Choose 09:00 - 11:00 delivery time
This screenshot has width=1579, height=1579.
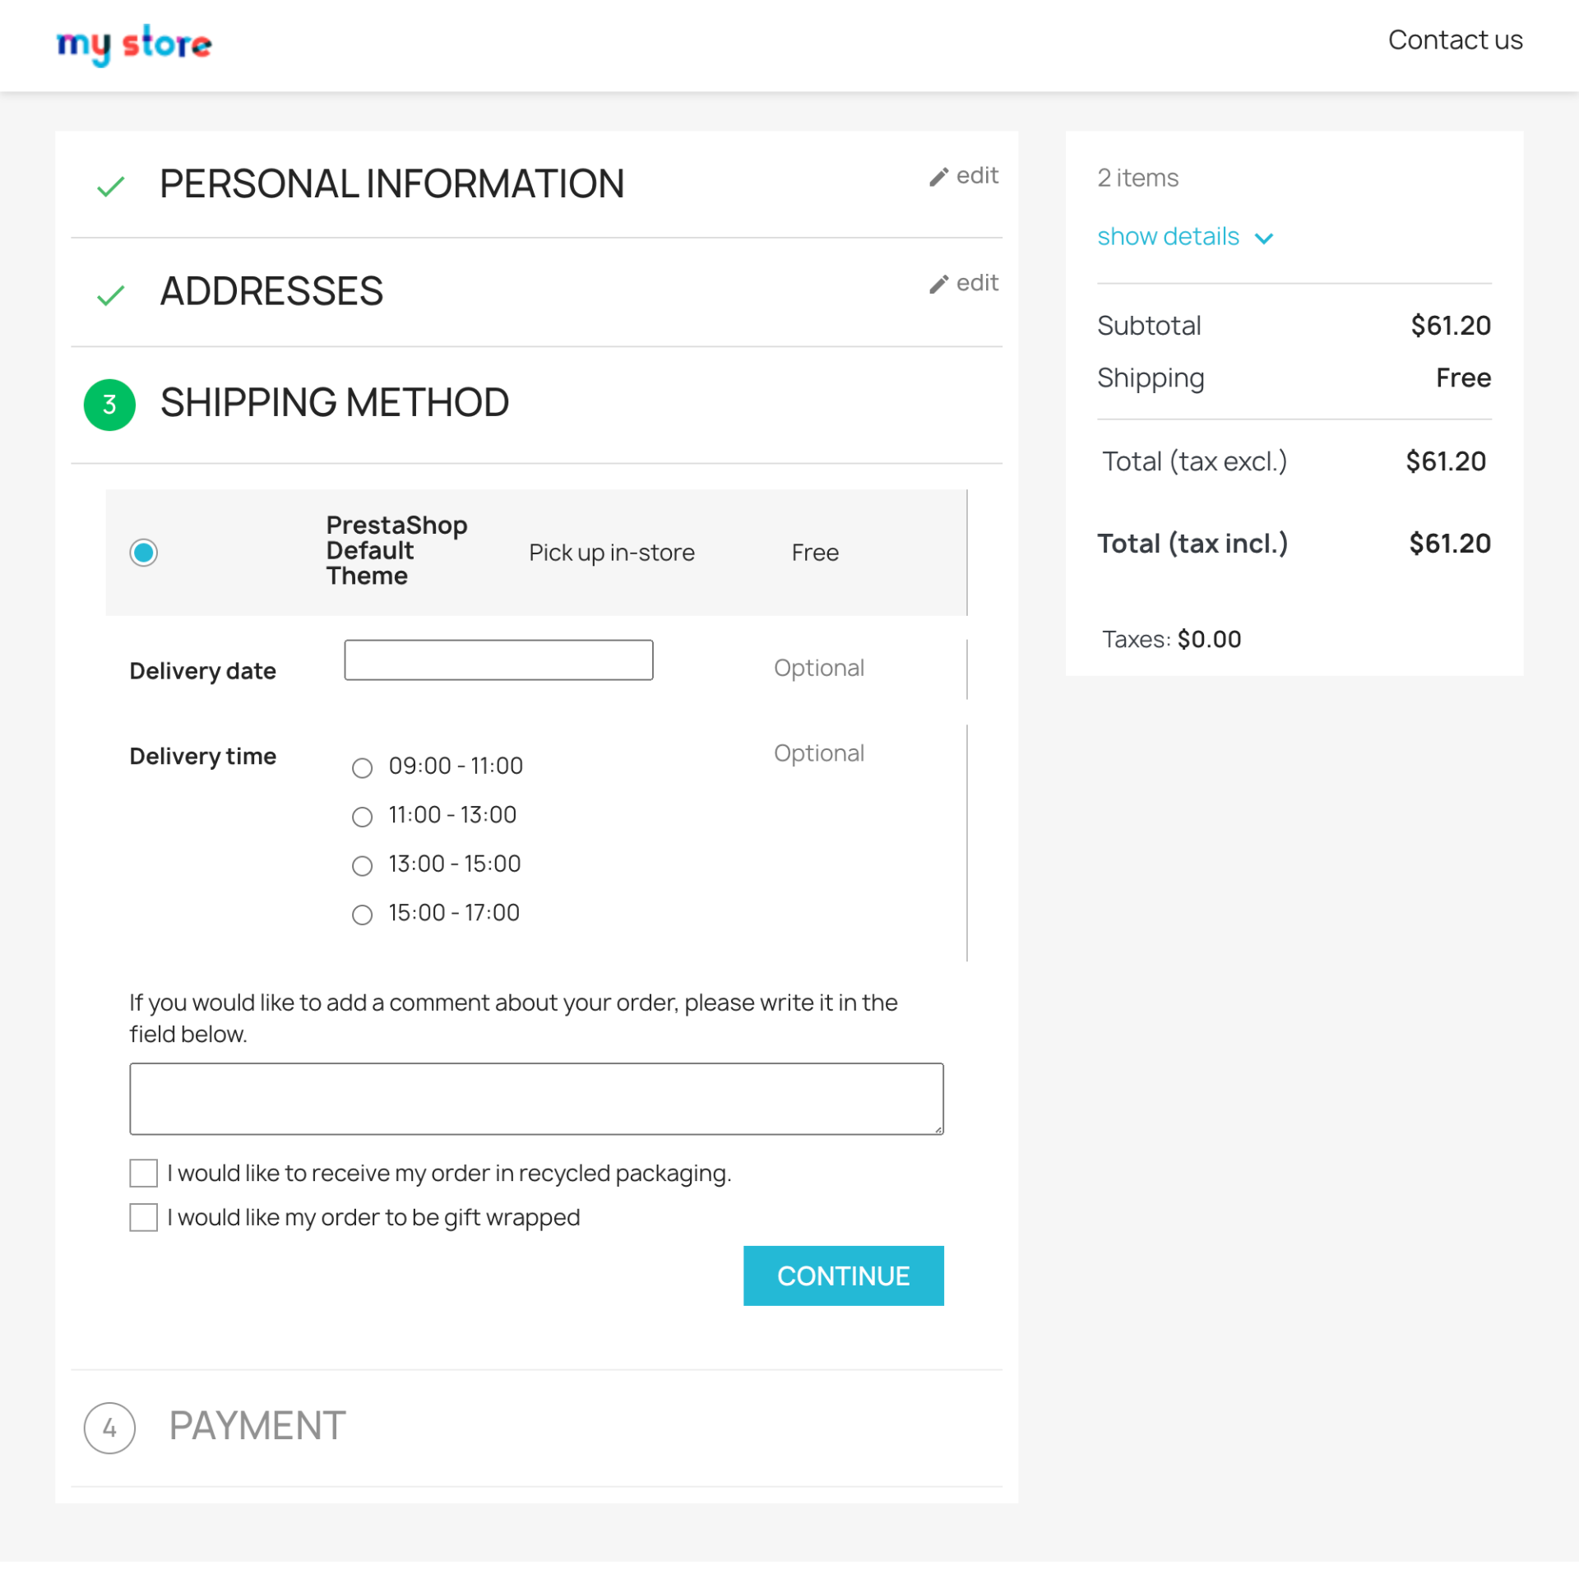tap(363, 768)
